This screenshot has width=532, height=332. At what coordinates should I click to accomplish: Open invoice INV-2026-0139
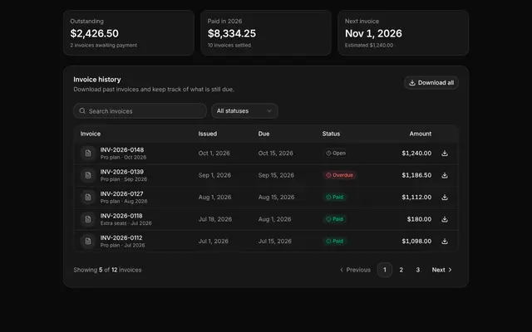[122, 172]
